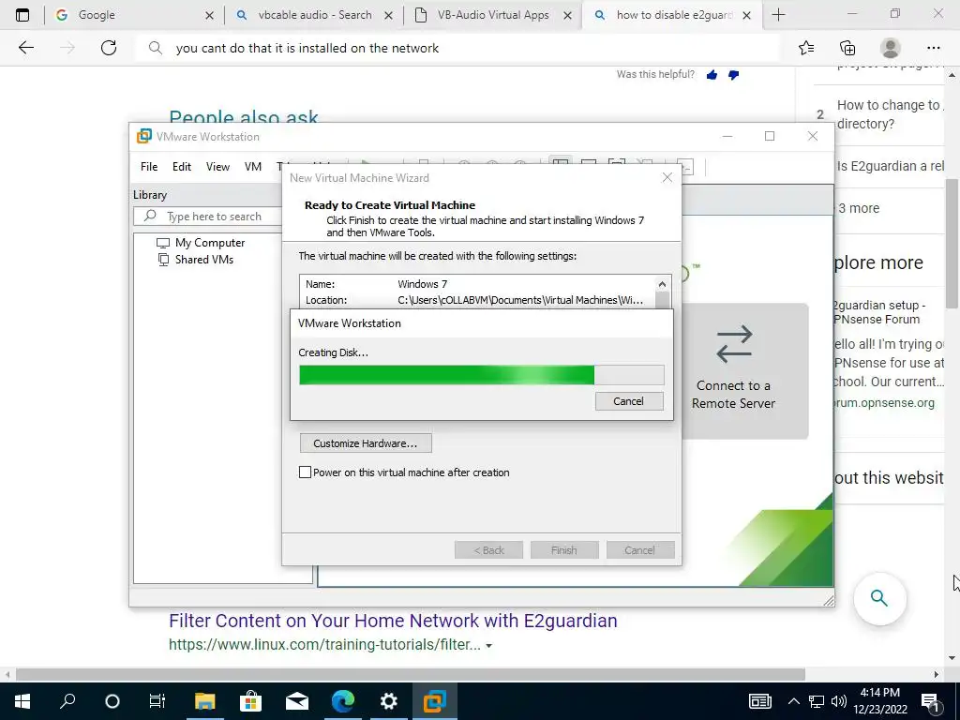Click the VMware Workstation title bar icon
960x720 pixels.
pos(143,136)
